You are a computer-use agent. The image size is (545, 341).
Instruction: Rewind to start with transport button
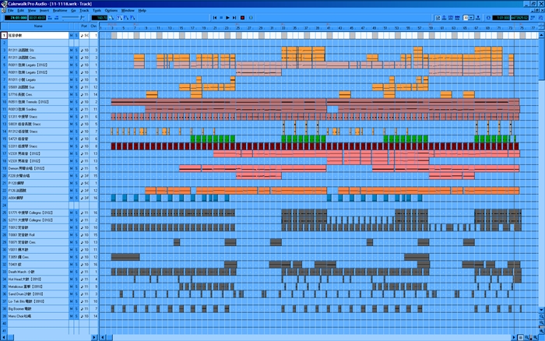coord(216,16)
